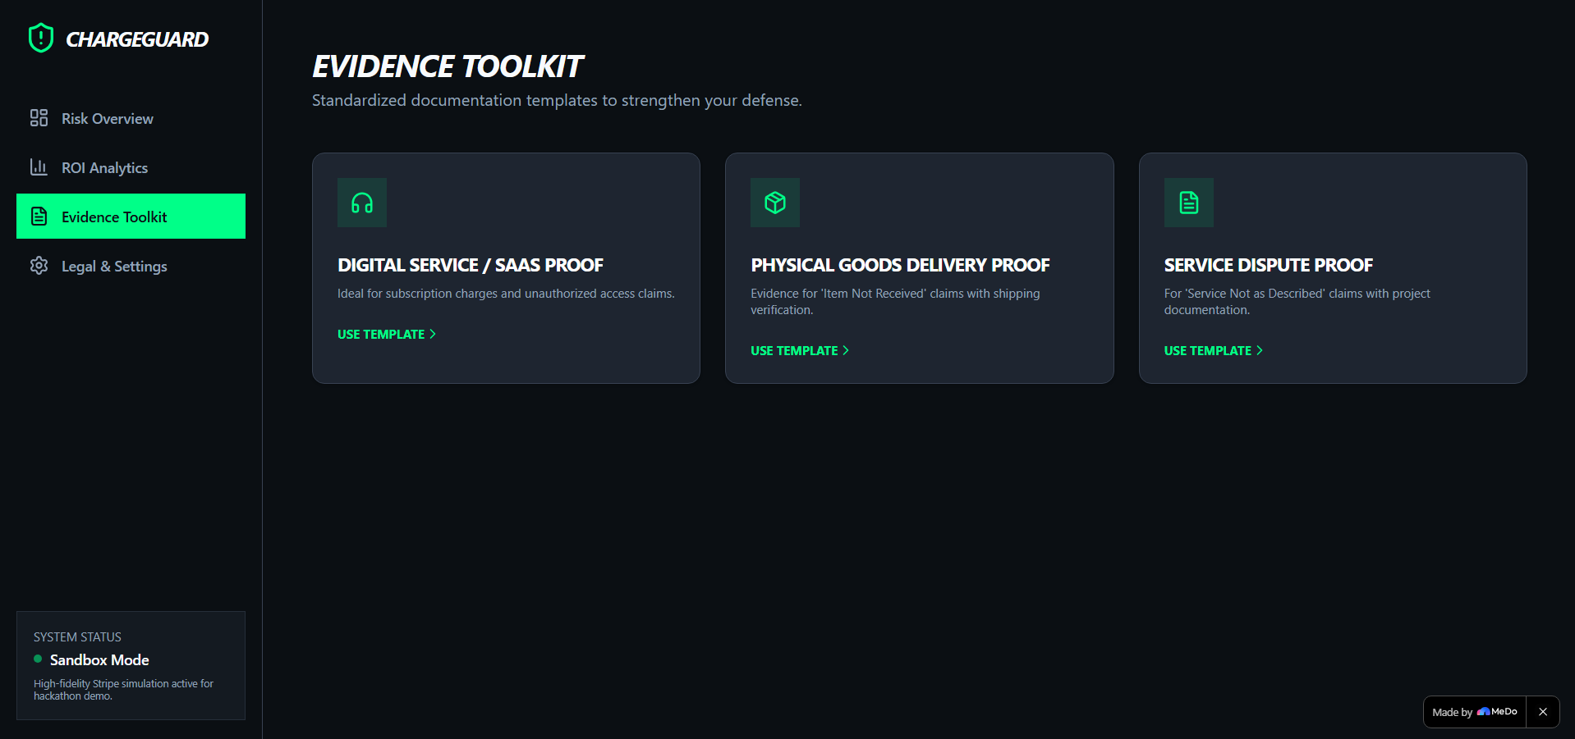Click the document icon on Service Dispute card
The width and height of the screenshot is (1575, 739).
pyautogui.click(x=1188, y=203)
